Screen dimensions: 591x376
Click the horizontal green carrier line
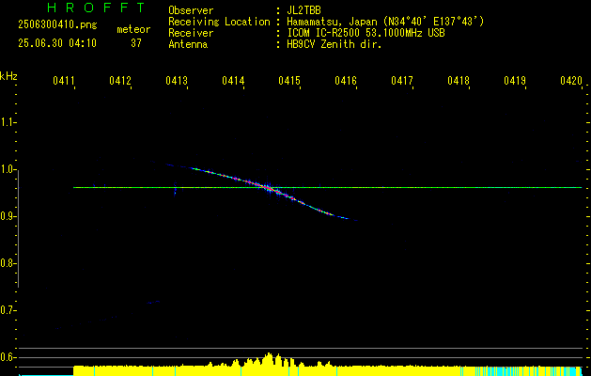click(x=327, y=187)
